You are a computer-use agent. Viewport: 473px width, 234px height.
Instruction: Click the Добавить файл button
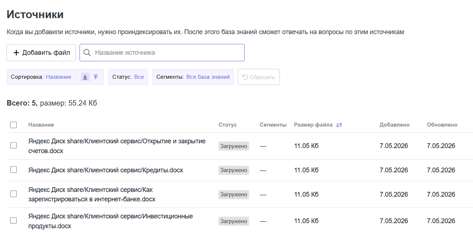[41, 53]
